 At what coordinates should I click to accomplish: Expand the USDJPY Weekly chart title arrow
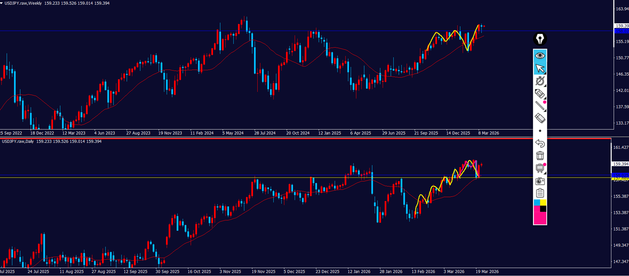pos(2,3)
